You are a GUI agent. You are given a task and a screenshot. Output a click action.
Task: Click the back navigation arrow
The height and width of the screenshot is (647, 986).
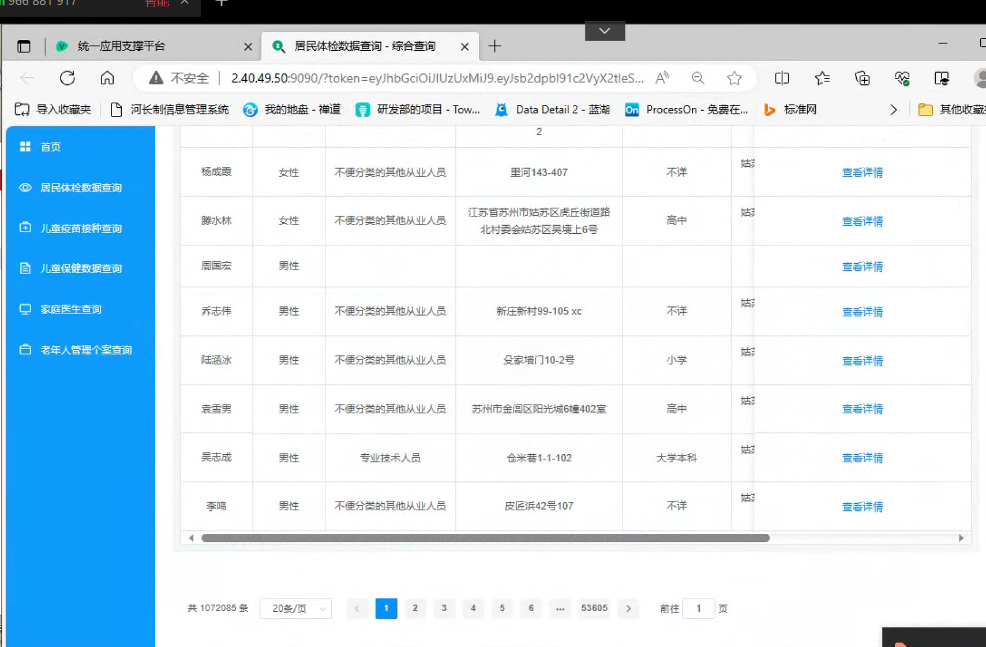coord(27,78)
